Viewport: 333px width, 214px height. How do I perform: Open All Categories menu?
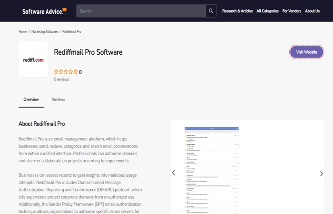pos(267,11)
